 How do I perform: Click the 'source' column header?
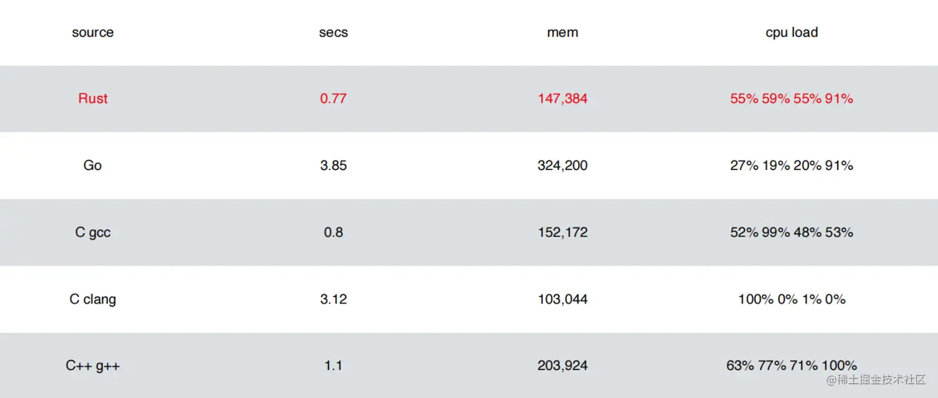tap(92, 32)
